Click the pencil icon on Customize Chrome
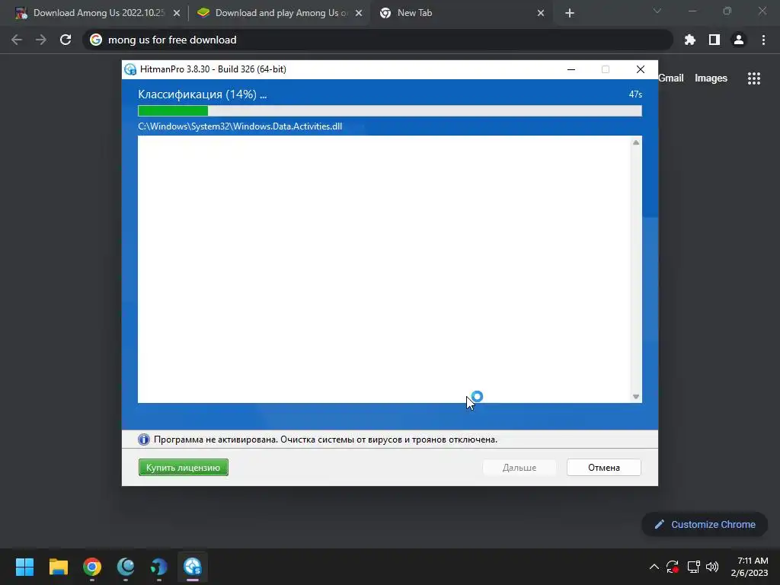780x585 pixels. tap(659, 524)
